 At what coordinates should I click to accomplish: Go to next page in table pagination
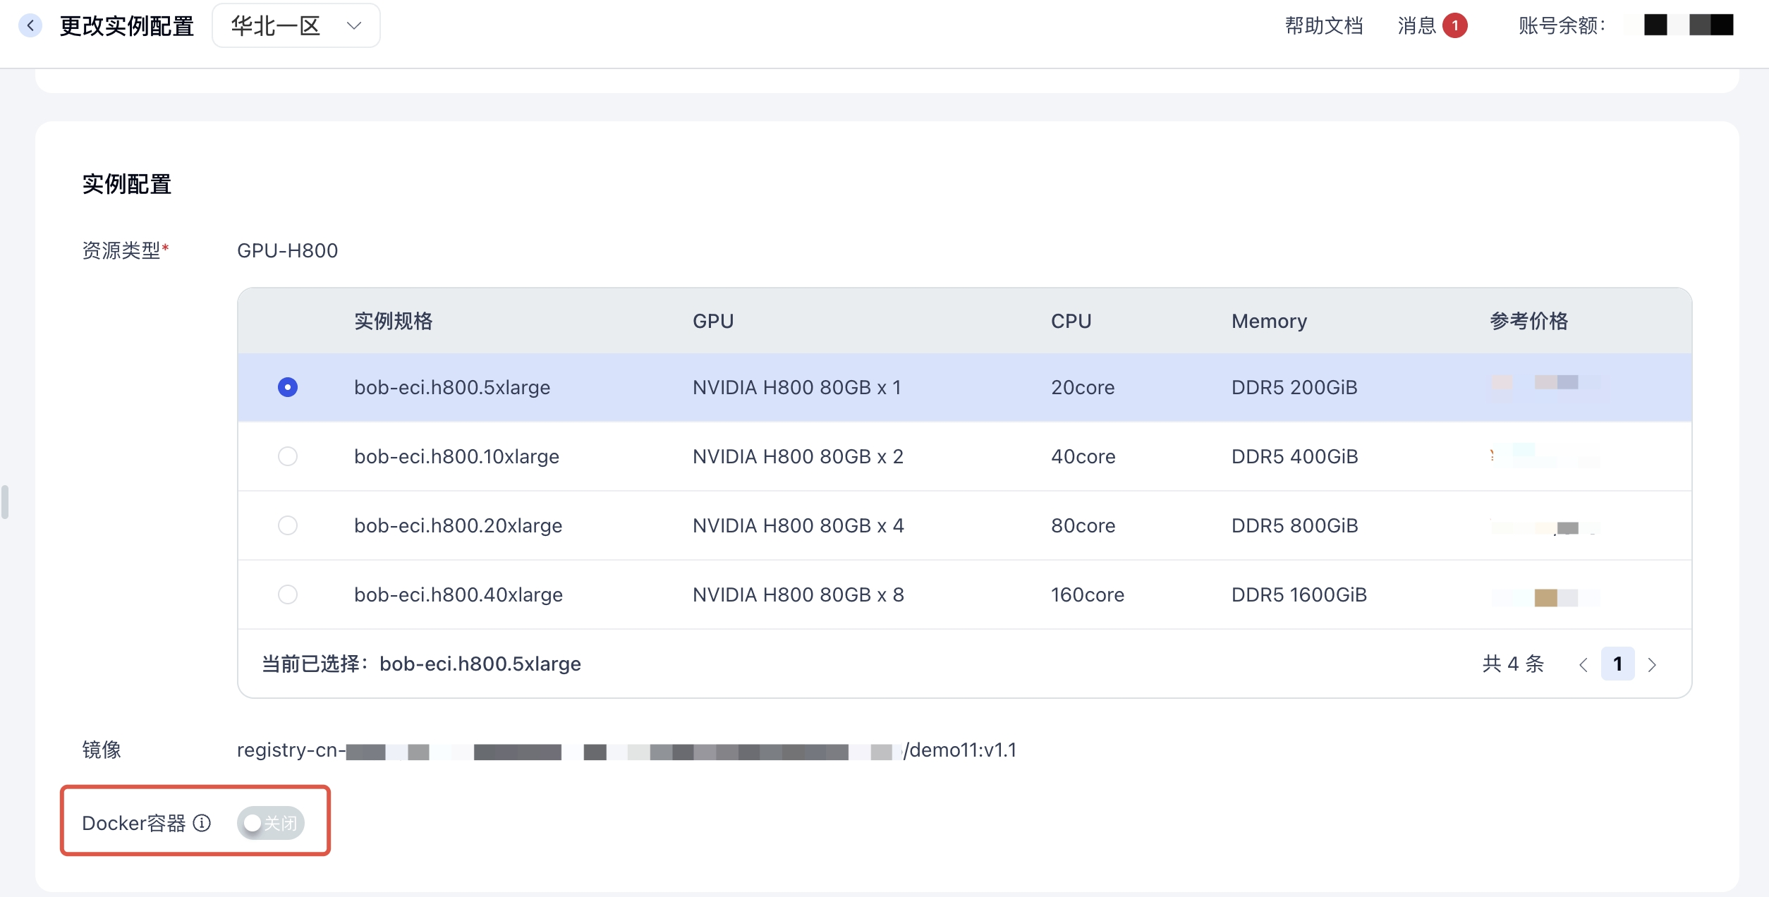(1652, 664)
